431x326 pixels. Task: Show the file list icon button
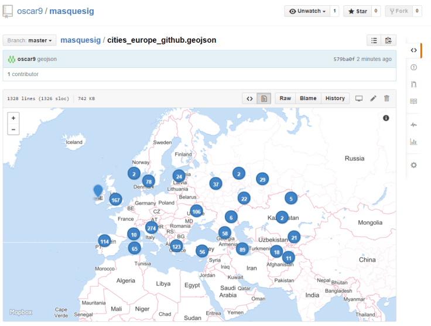374,40
